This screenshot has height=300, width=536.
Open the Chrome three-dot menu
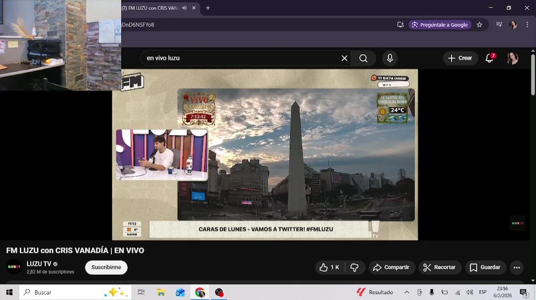click(527, 25)
